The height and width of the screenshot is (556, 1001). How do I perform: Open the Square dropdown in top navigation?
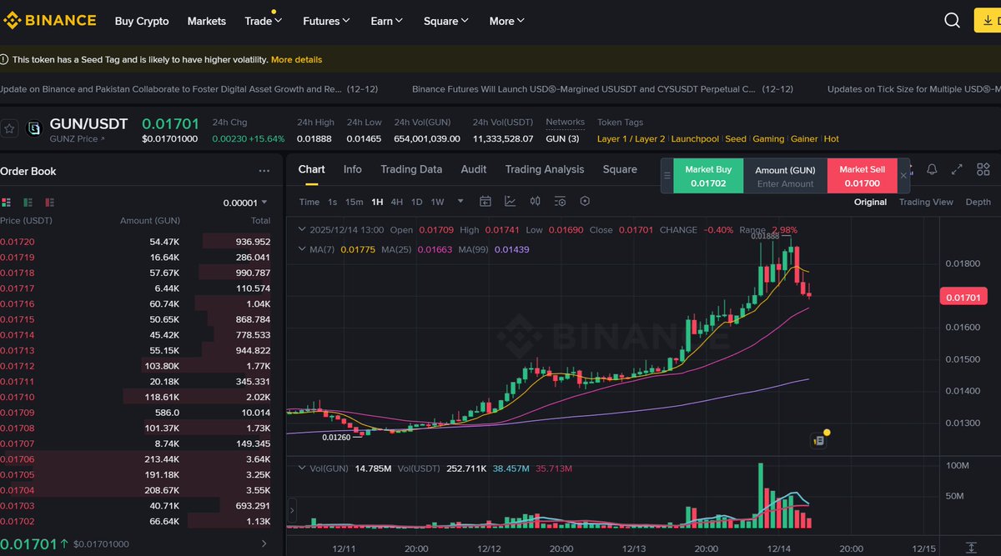click(x=446, y=21)
